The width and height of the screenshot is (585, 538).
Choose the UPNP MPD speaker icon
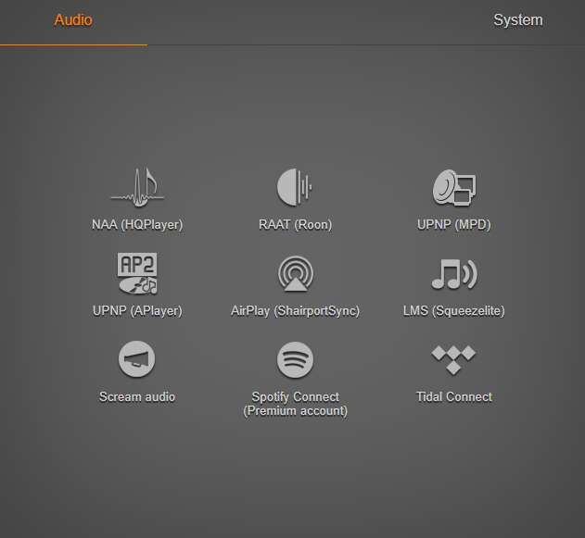(453, 187)
